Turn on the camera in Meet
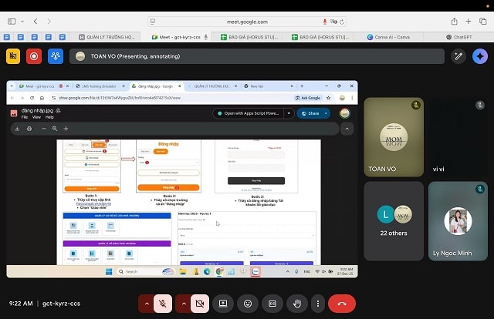This screenshot has width=494, height=319. (198, 304)
